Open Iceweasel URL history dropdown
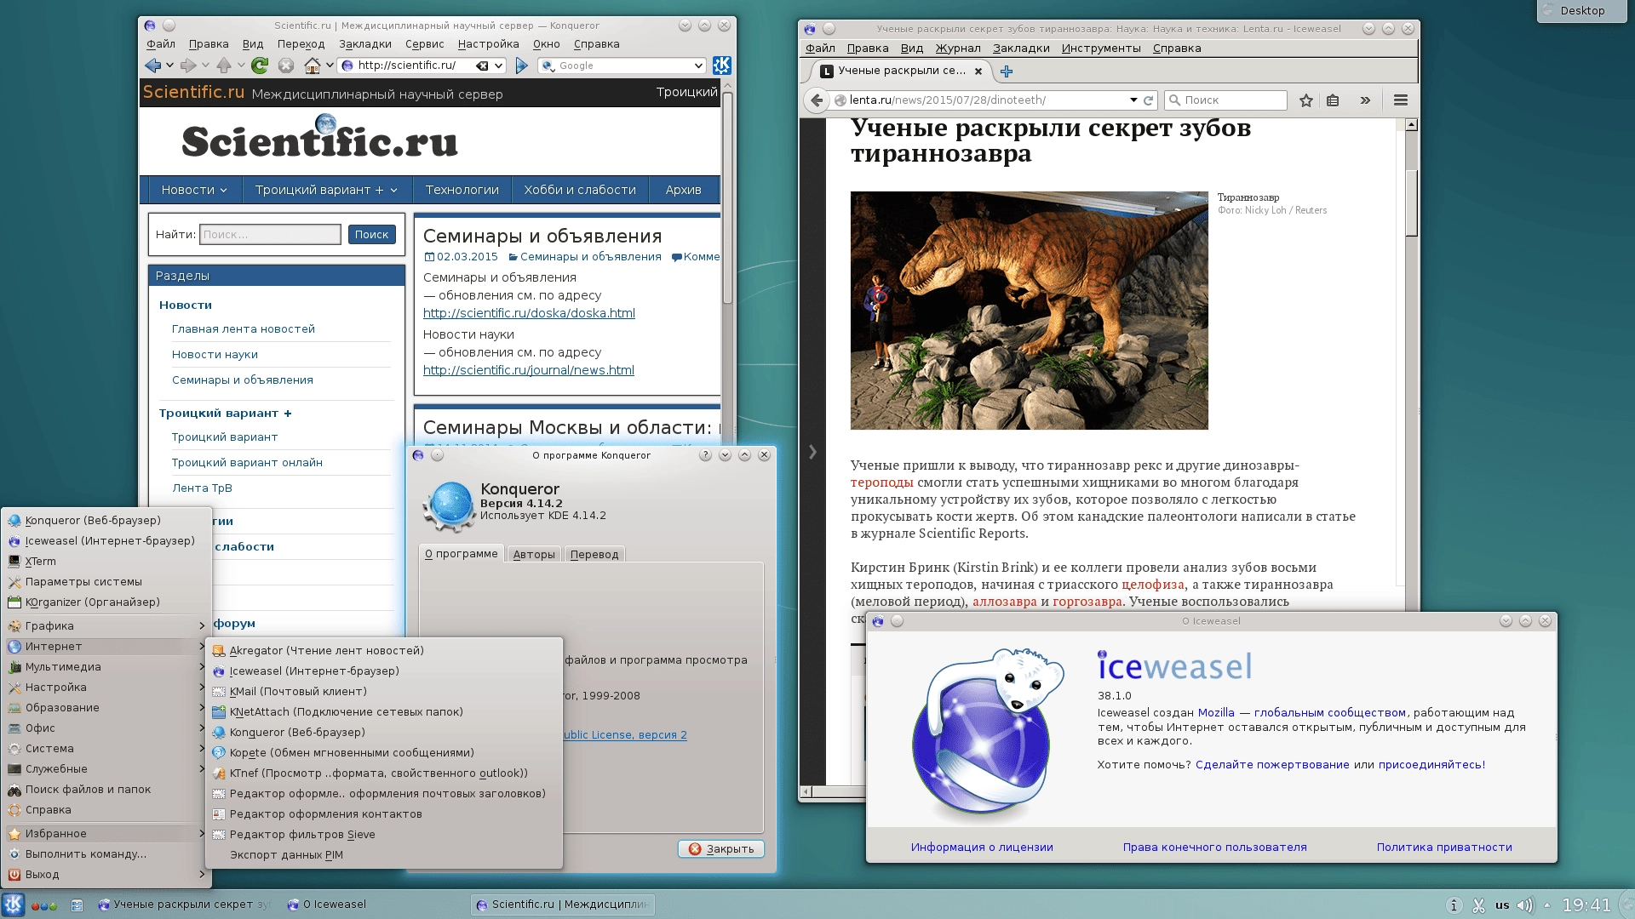Viewport: 1635px width, 919px height. click(1133, 100)
